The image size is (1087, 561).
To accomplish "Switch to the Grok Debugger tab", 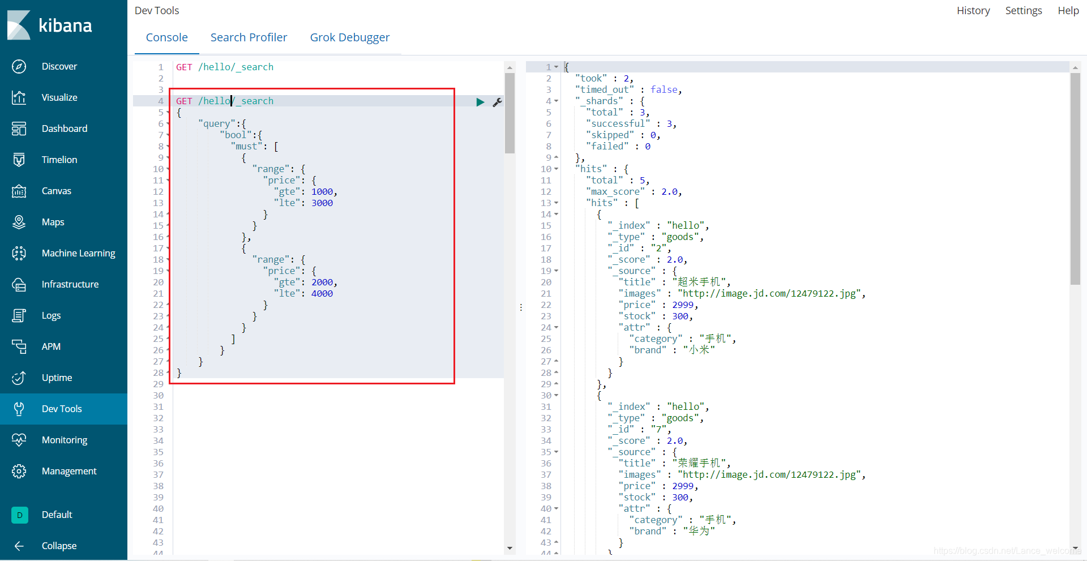I will [x=349, y=37].
